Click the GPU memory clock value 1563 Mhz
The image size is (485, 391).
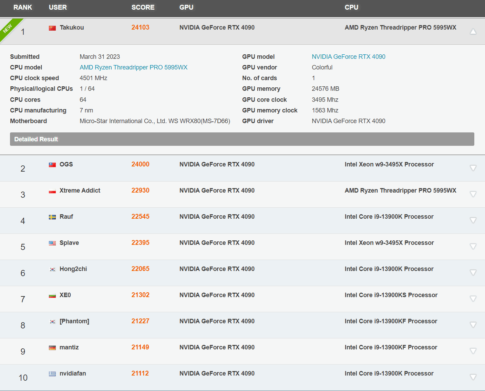point(325,110)
